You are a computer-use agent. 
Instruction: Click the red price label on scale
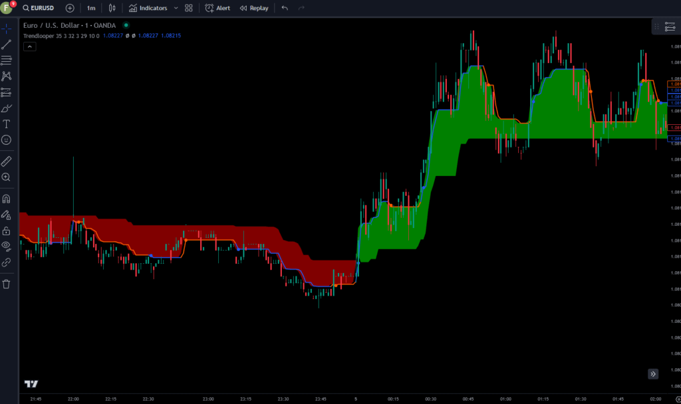tap(674, 128)
